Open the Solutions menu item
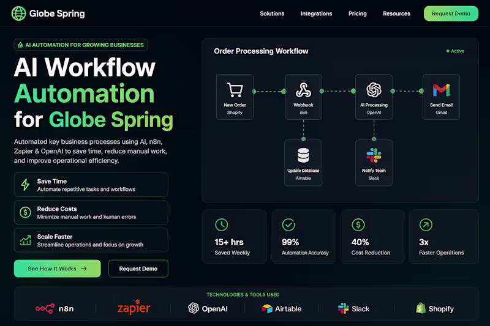The height and width of the screenshot is (326, 490). (x=272, y=13)
